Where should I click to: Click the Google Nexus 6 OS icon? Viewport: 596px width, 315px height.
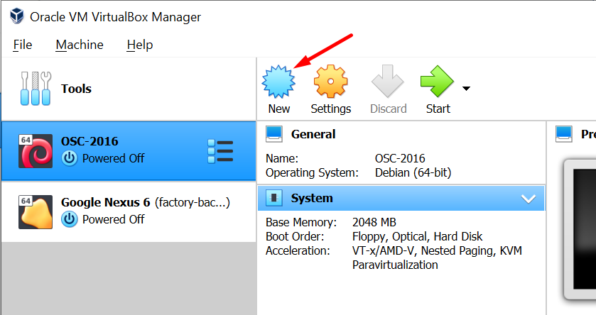(36, 212)
